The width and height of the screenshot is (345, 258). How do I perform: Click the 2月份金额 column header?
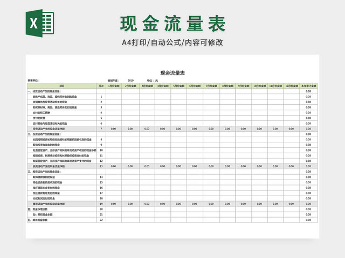(x=130, y=86)
